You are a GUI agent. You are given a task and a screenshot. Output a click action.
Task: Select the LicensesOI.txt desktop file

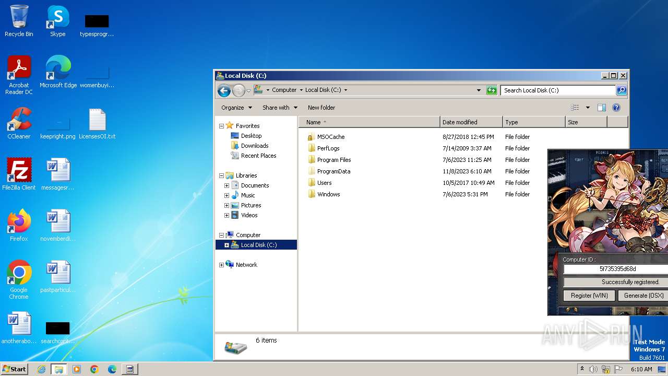coord(97,123)
